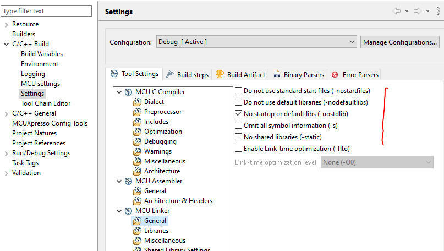Image resolution: width=444 pixels, height=251 pixels.
Task: Open the Error Parsers tab
Action: coord(355,74)
